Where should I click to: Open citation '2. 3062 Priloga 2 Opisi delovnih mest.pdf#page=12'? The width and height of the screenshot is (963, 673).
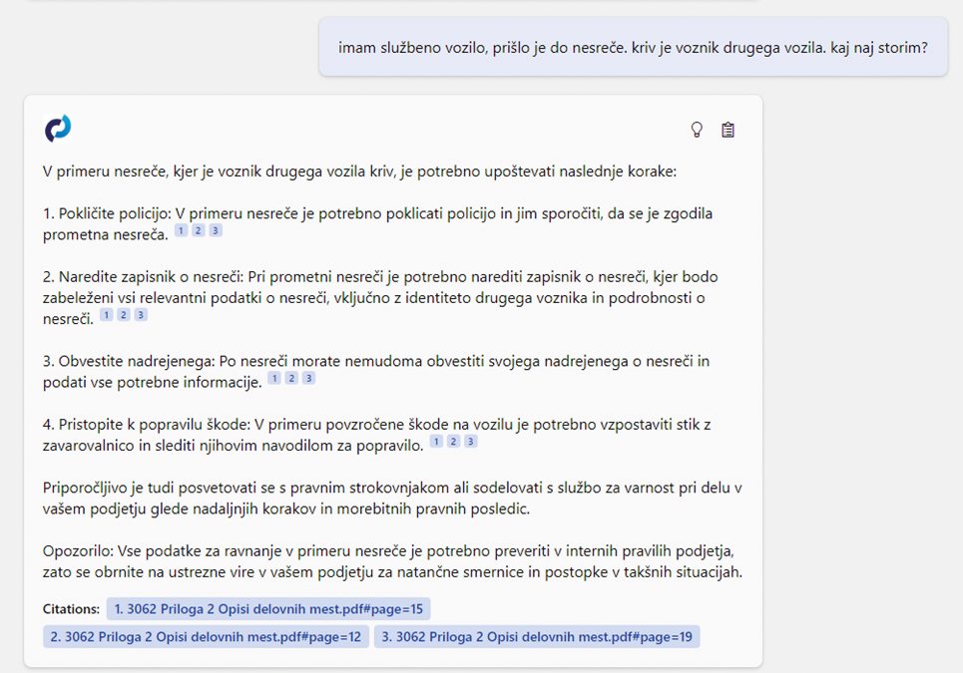206,637
